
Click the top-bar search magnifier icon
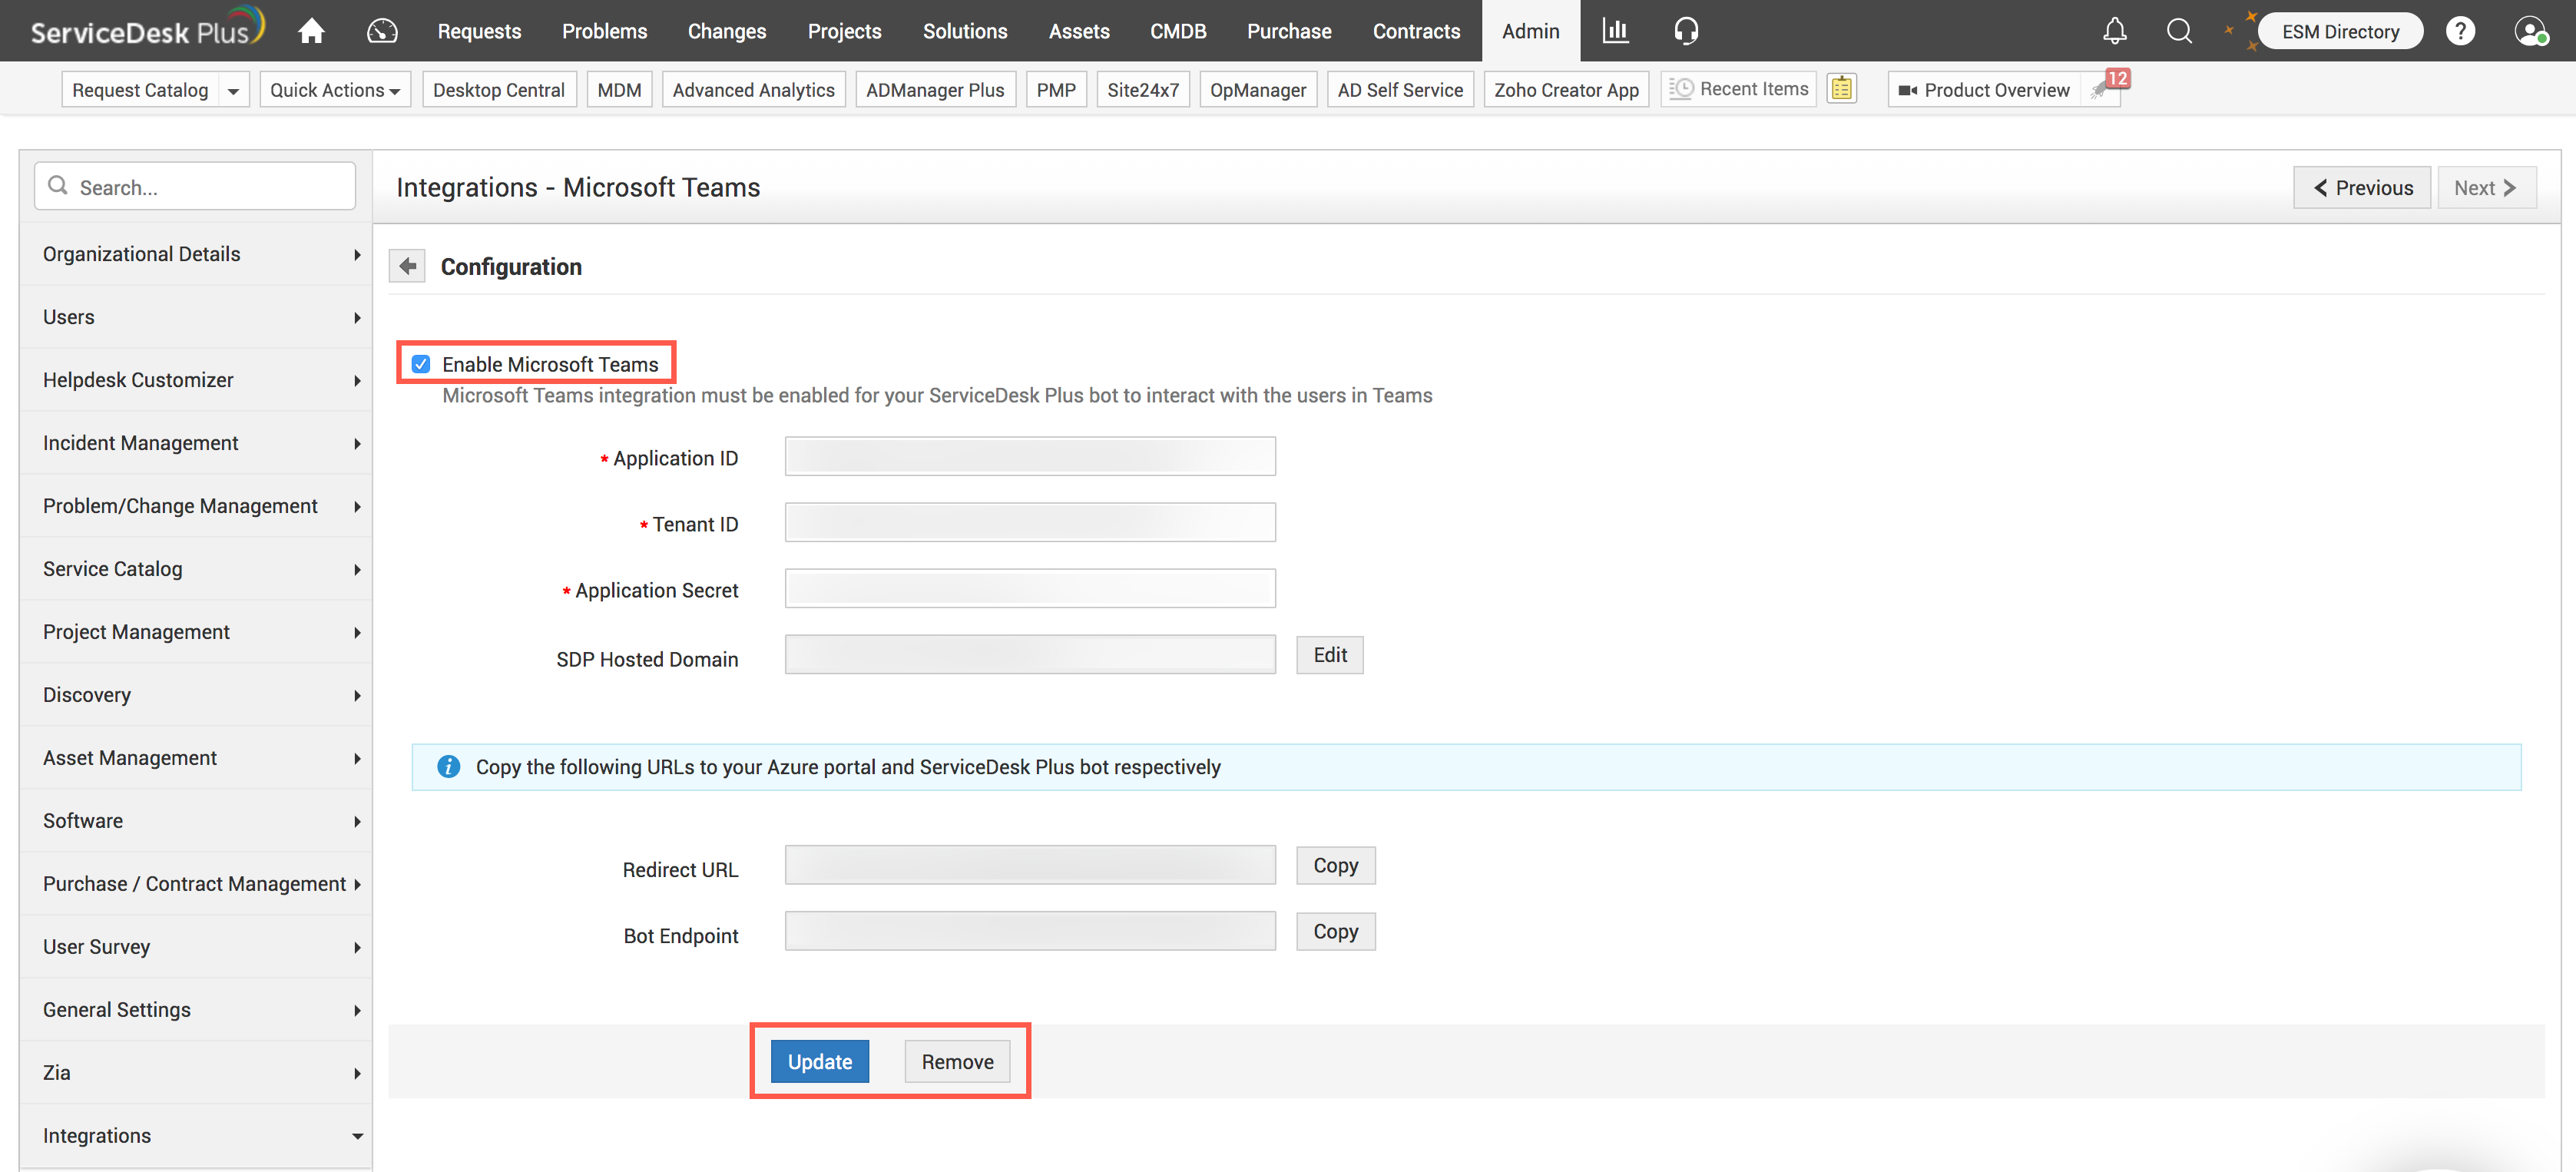pos(2179,31)
